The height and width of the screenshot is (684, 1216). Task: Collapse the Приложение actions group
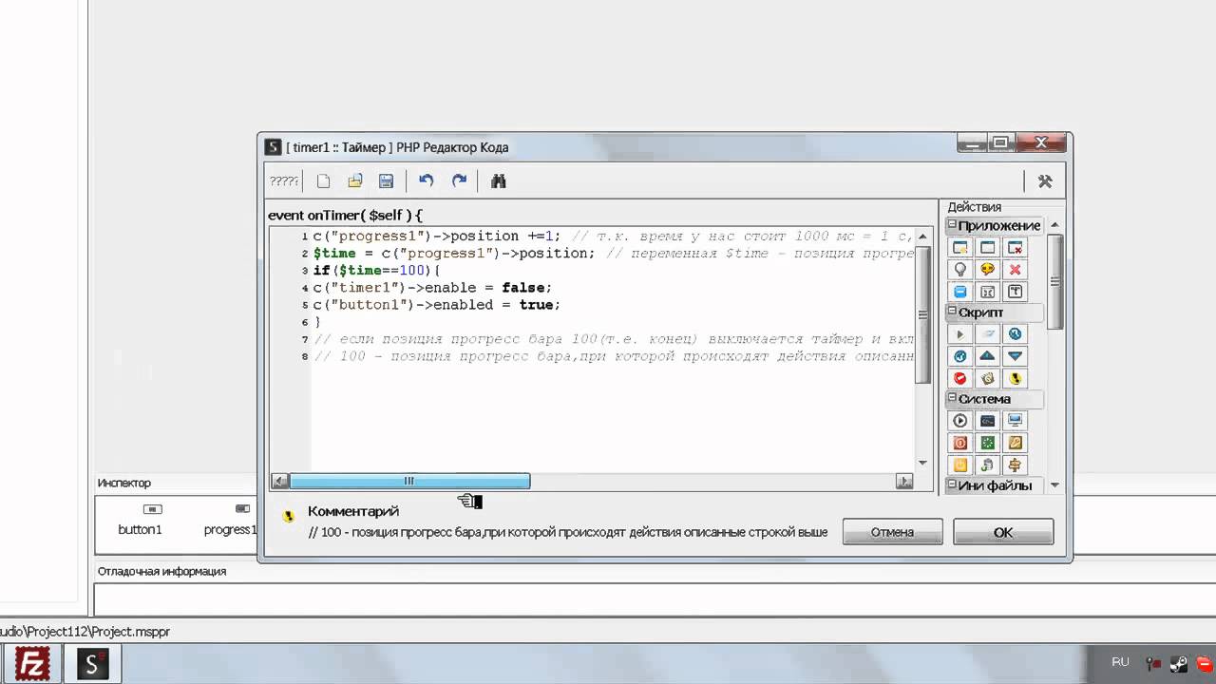click(x=952, y=225)
